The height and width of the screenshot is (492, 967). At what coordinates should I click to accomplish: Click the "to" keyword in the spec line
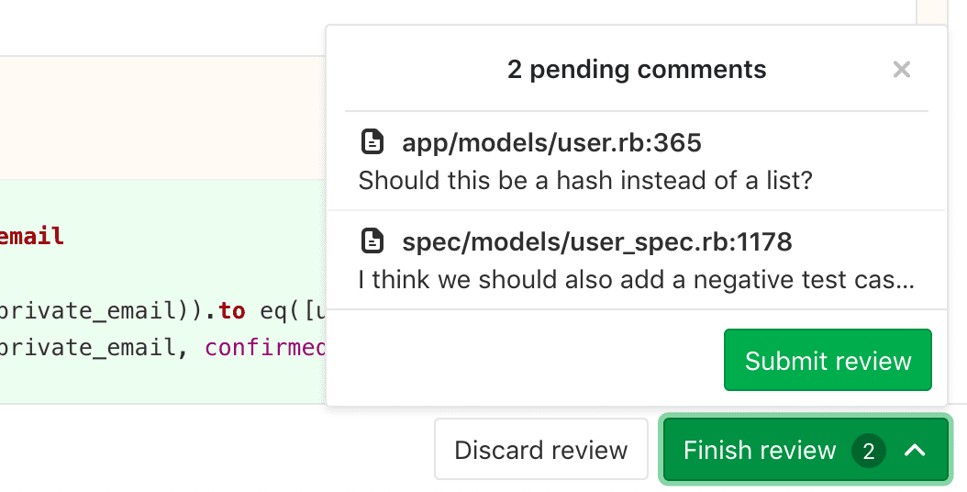231,311
